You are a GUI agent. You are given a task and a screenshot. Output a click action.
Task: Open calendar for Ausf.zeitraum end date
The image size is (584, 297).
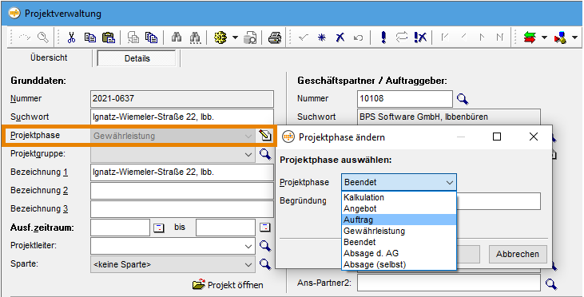point(264,228)
